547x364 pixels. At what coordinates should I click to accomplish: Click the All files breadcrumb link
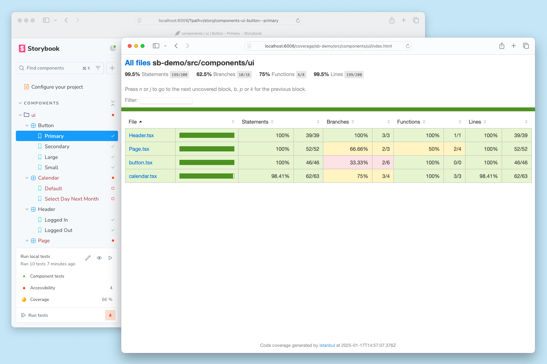[137, 62]
